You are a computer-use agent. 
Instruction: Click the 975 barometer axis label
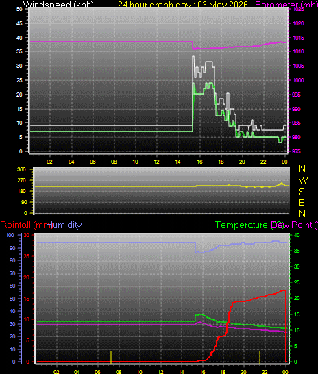(297, 151)
